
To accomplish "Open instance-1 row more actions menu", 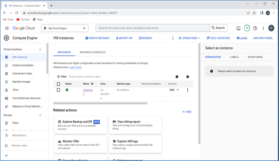I will click(x=187, y=90).
